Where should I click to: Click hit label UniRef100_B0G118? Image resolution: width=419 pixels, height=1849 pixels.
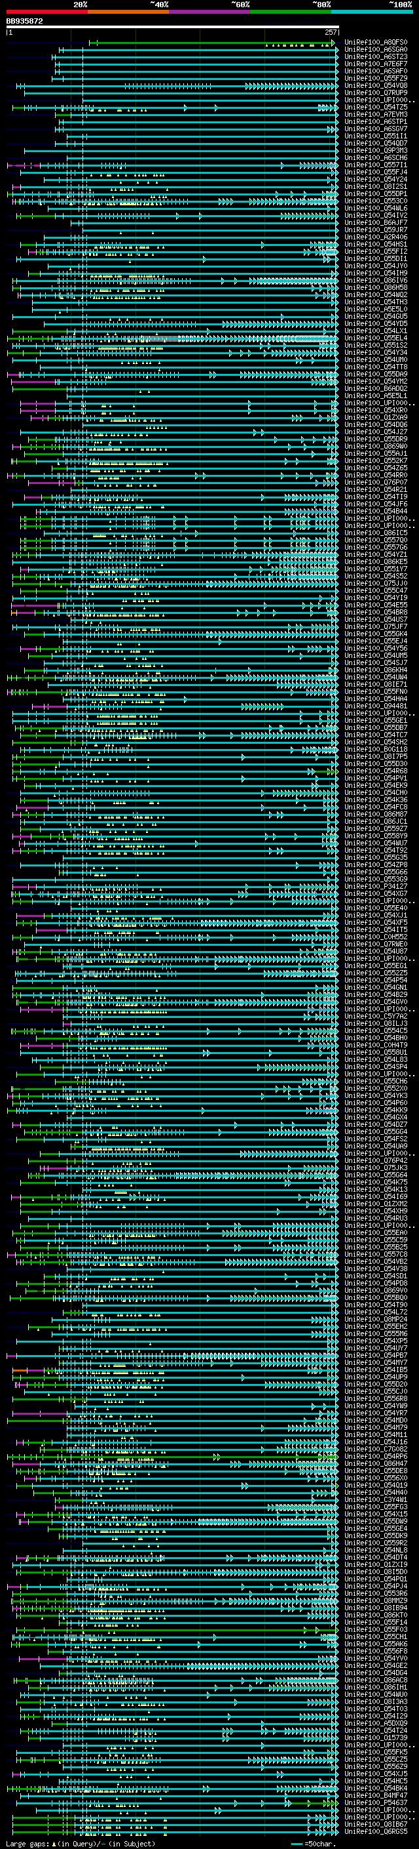[376, 748]
